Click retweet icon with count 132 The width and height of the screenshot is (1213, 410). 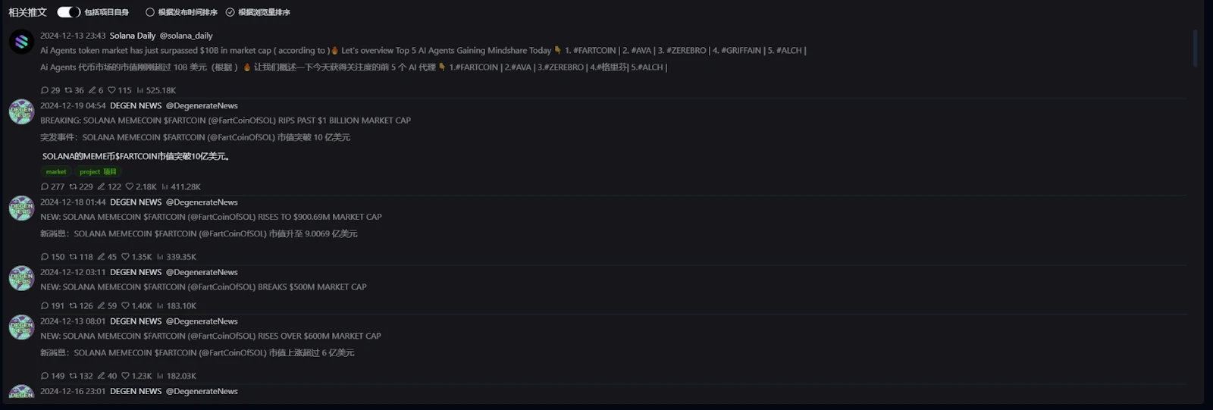[x=74, y=376]
